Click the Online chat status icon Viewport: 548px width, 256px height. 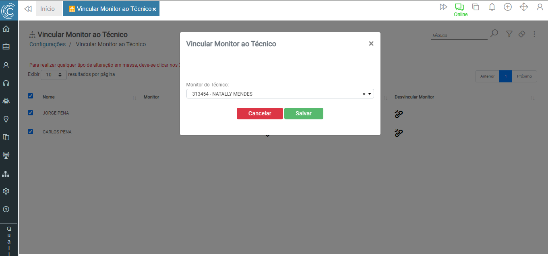[x=459, y=7]
